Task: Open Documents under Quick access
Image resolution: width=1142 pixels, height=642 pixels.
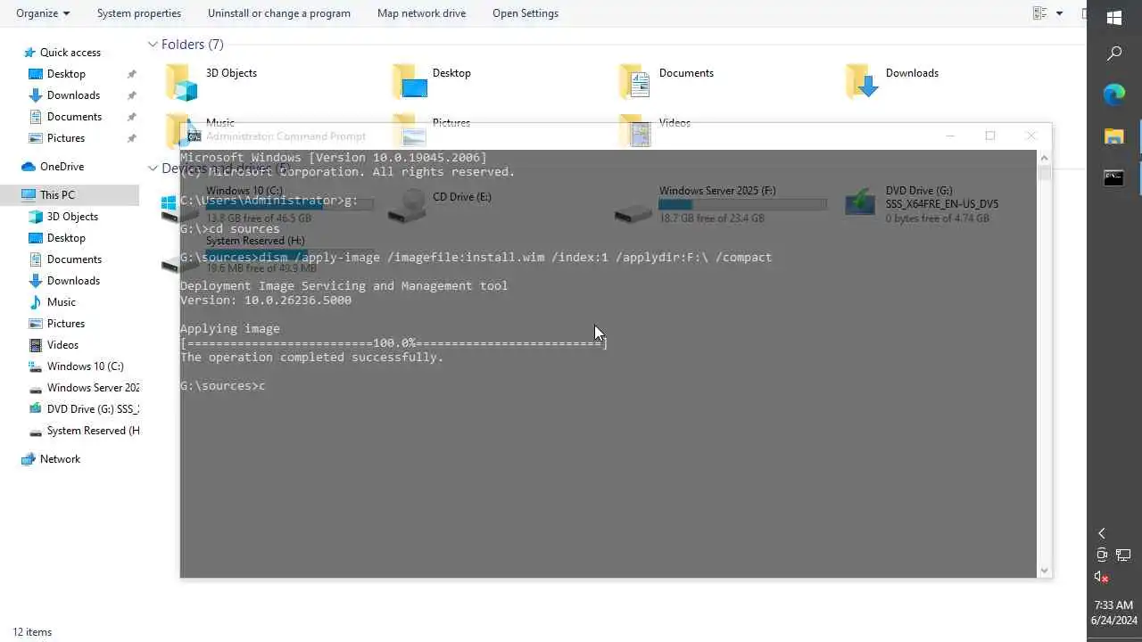Action: tap(74, 117)
